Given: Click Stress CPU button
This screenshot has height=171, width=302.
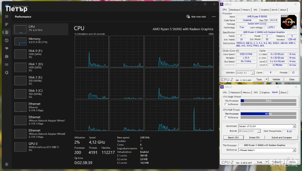Looking at the screenshot, I should click(255, 137).
